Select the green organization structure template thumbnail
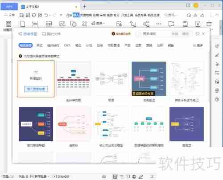This screenshot has height=180, width=223. pyautogui.click(x=149, y=124)
